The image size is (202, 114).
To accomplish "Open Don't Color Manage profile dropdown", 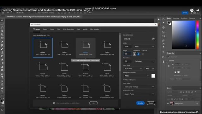I will (139, 87).
